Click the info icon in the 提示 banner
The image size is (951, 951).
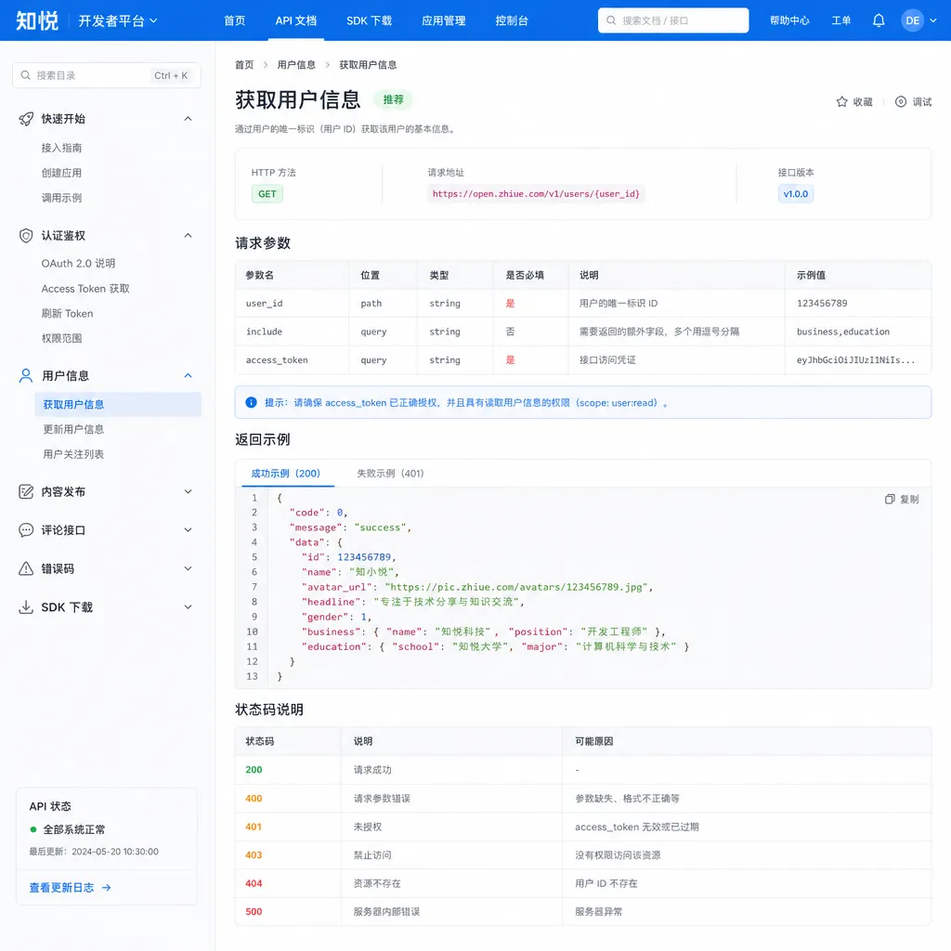coord(251,403)
